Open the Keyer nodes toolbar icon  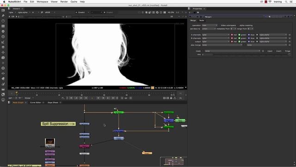3,42
